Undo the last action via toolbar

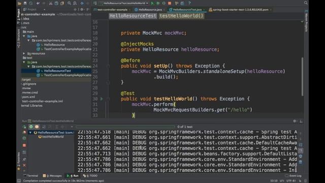click(x=38, y=3)
